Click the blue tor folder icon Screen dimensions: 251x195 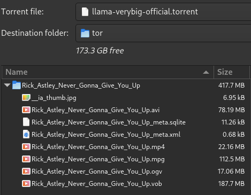[x=85, y=33]
